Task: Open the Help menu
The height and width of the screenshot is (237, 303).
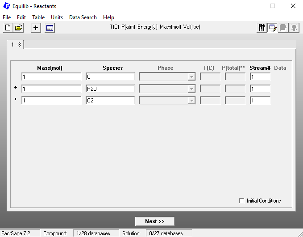Action: click(x=108, y=17)
